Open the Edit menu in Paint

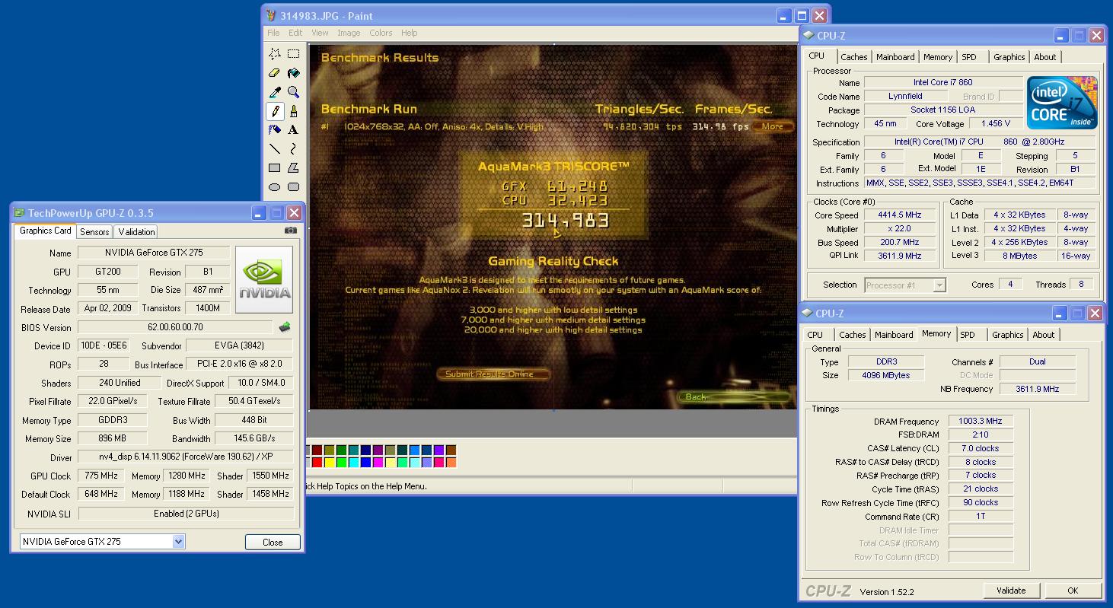[295, 33]
